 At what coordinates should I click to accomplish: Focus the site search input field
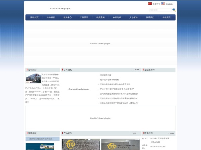(160, 10)
